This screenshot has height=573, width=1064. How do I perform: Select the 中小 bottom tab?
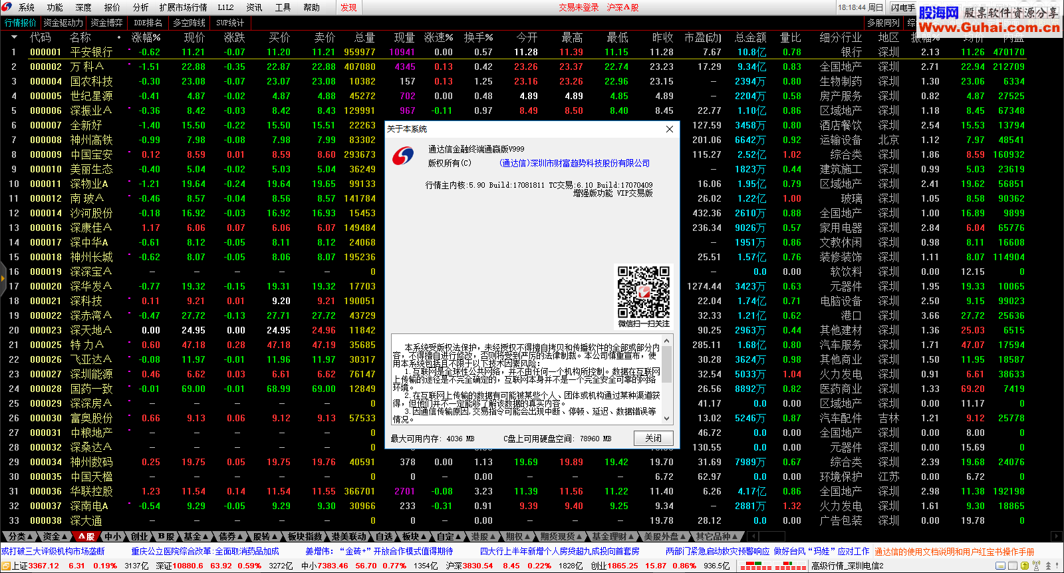(x=113, y=536)
